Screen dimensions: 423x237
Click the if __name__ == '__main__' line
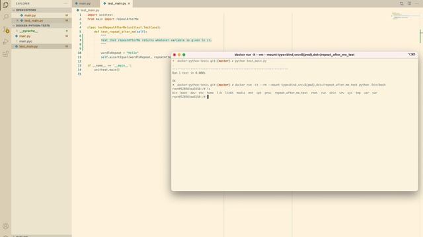click(109, 66)
